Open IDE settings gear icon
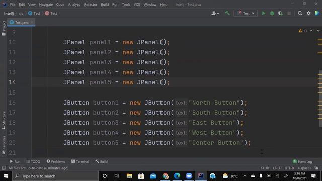Screen dimensions: 322x181 click(308, 13)
